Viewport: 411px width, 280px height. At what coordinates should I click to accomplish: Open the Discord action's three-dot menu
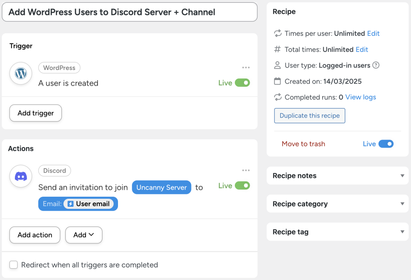(x=246, y=170)
